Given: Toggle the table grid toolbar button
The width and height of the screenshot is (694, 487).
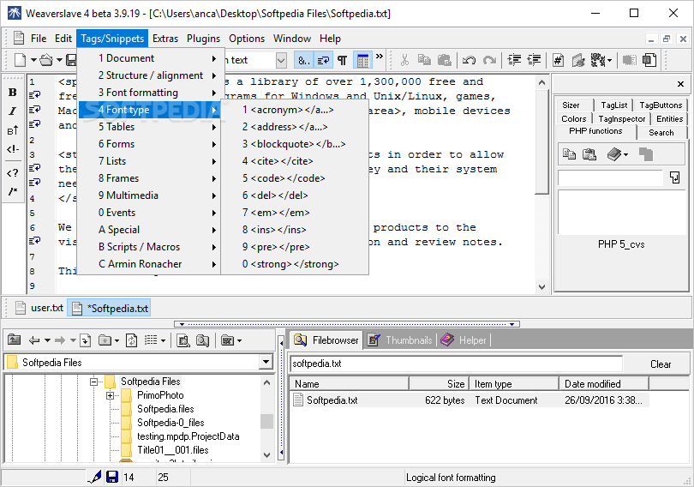Looking at the screenshot, I should 363,60.
